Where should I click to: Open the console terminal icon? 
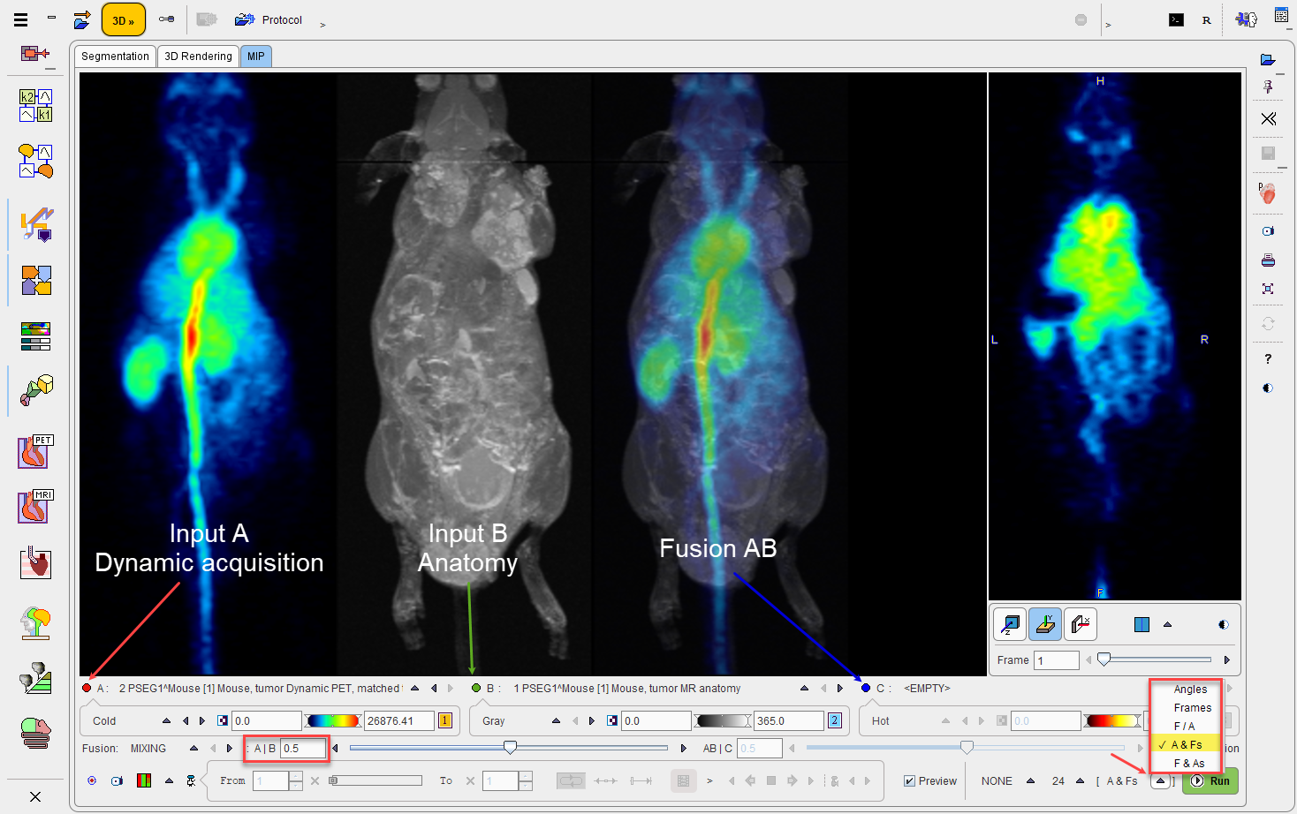pos(1176,19)
